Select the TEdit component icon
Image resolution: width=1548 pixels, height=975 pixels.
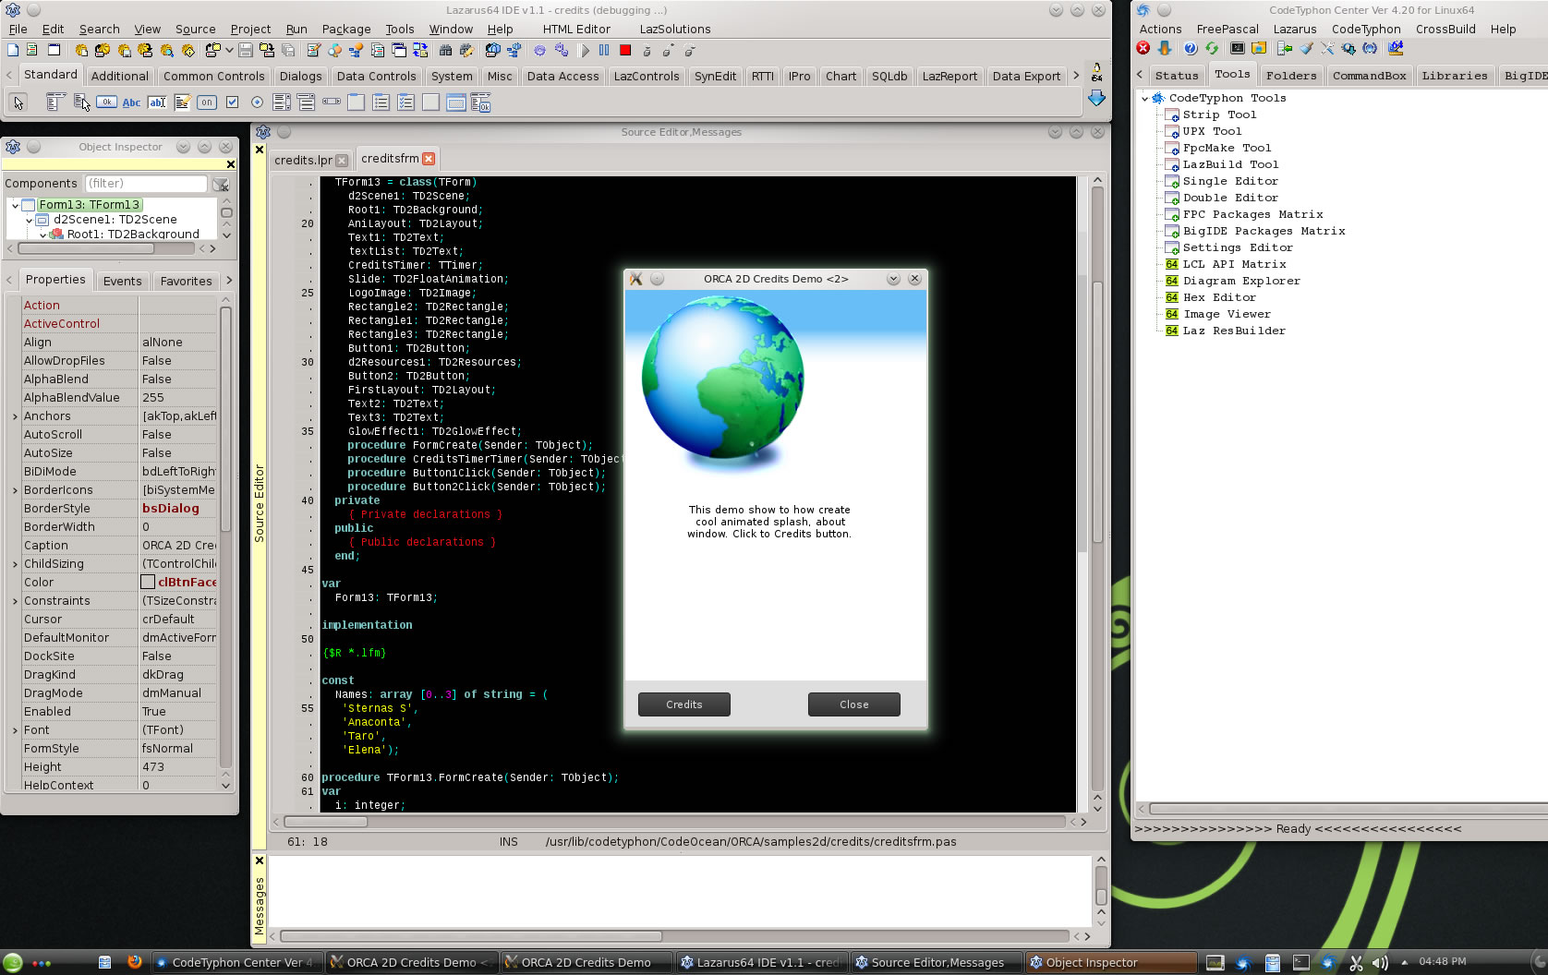point(157,102)
